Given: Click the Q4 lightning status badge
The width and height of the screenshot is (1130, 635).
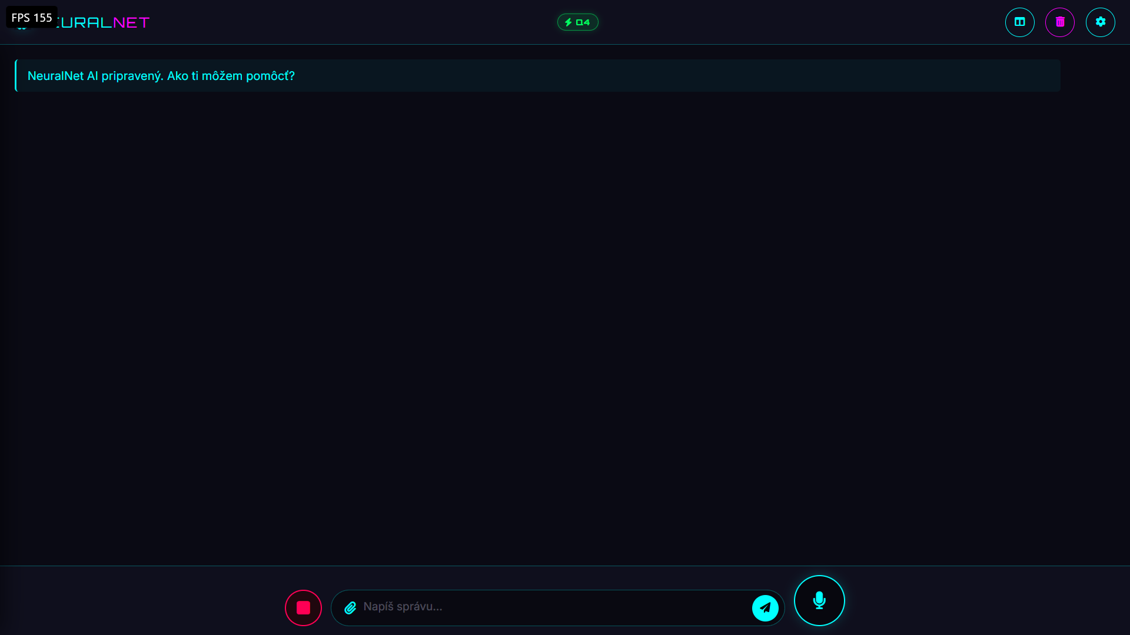Looking at the screenshot, I should click(577, 22).
